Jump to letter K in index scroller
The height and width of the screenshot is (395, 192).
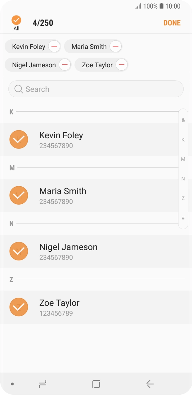(x=183, y=140)
